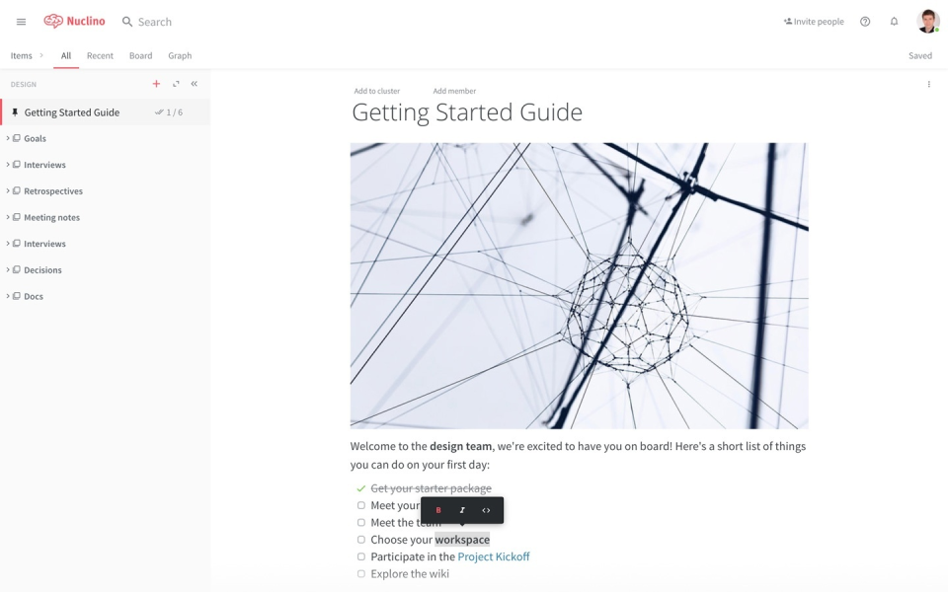Image resolution: width=948 pixels, height=592 pixels.
Task: Open the notifications bell
Action: coord(894,22)
